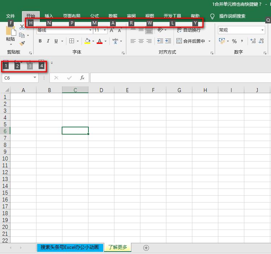This screenshot has width=271, height=254.
Task: Open the 开发工具 tab
Action: [172, 16]
